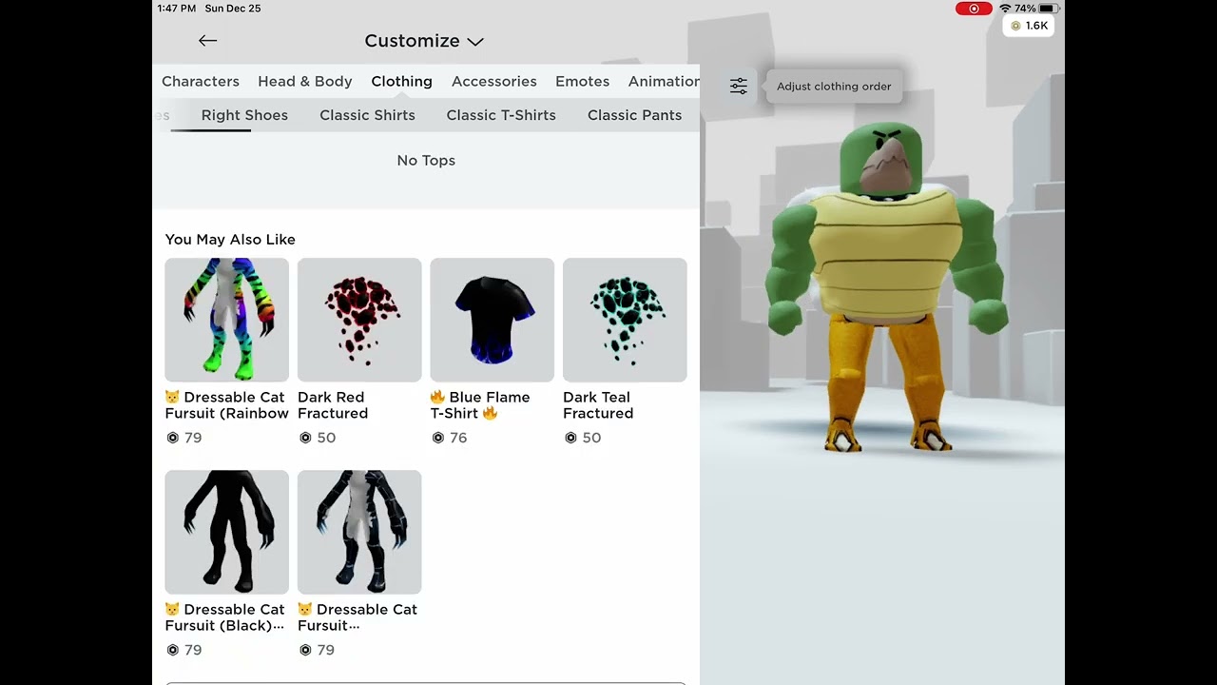Click the Dark Teal Fractured title
The height and width of the screenshot is (685, 1217).
coord(598,405)
